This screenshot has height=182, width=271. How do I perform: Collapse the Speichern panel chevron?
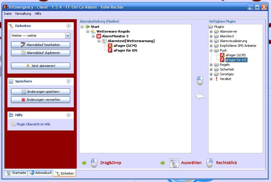pos(69,81)
